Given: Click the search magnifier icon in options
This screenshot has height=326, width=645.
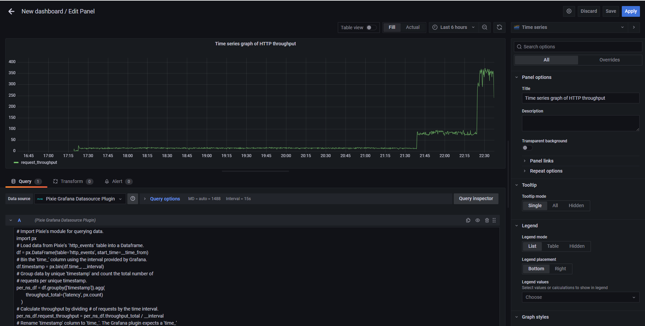Looking at the screenshot, I should [x=519, y=47].
